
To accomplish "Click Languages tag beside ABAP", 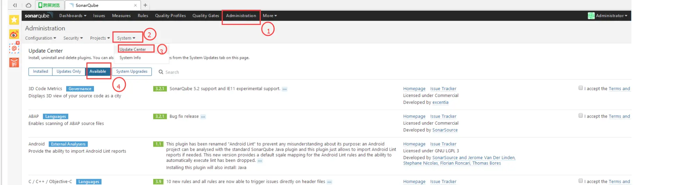I will (55, 116).
